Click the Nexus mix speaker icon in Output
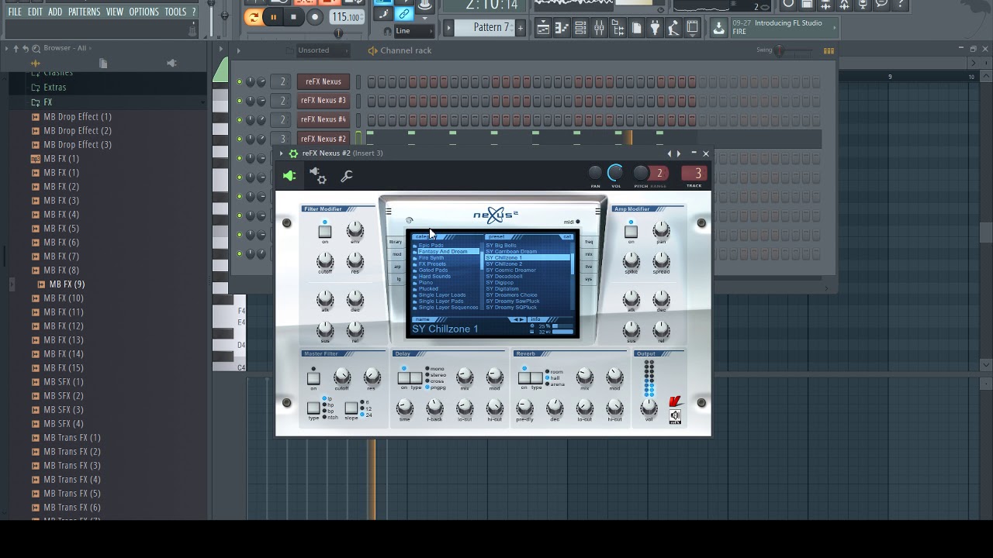Image resolution: width=993 pixels, height=558 pixels. tap(675, 417)
